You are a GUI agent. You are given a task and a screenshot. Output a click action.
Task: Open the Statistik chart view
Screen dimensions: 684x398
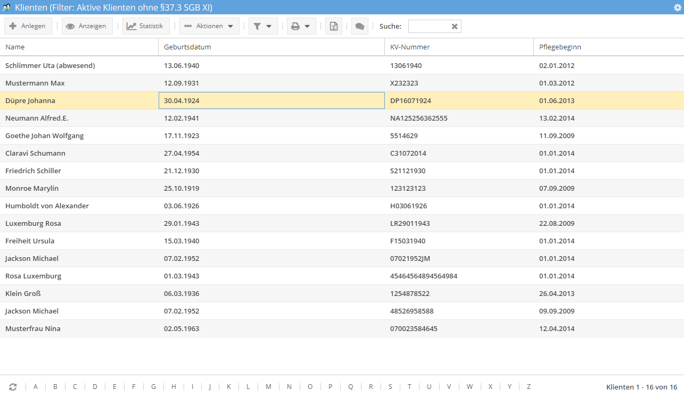(x=146, y=26)
